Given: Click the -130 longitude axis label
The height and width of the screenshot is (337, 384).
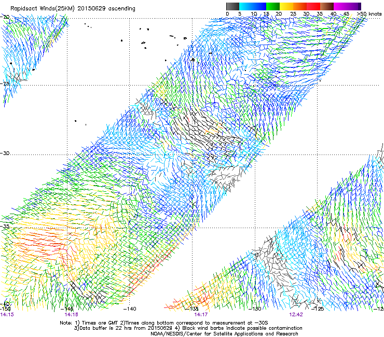Looking at the screenshot, I should pos(255,309).
